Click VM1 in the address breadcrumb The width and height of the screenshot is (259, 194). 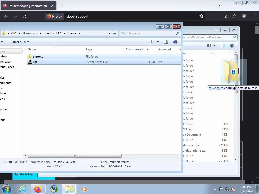click(x=14, y=33)
